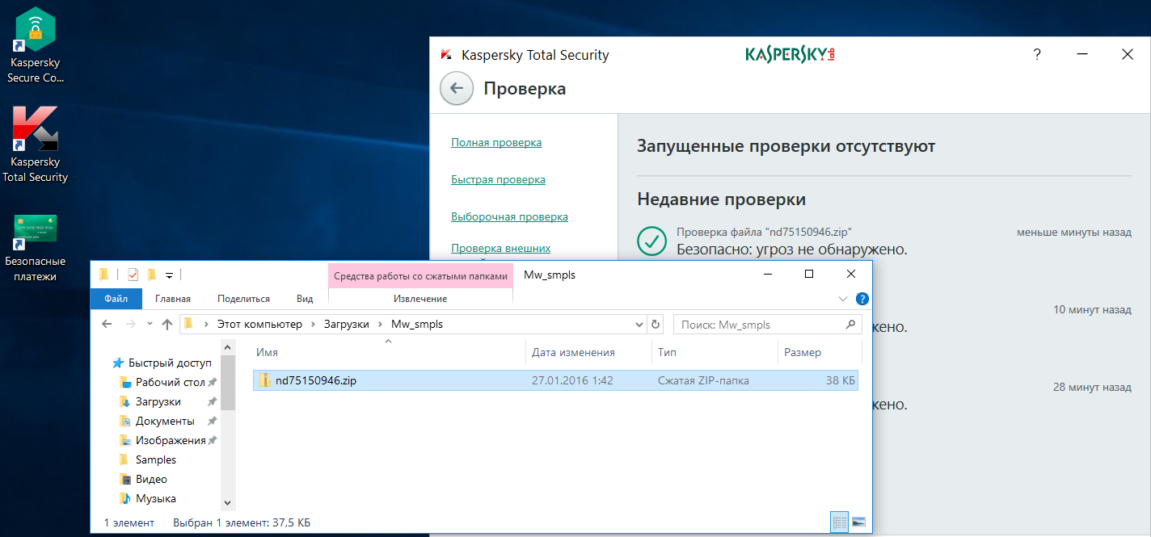Open the Kaspersky Secure Connection desktop shortcut
This screenshot has width=1151, height=537.
[36, 45]
